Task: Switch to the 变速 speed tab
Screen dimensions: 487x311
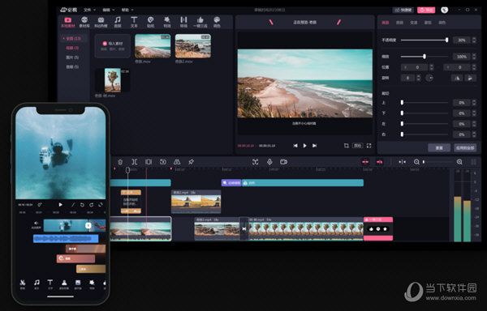Action: click(414, 23)
